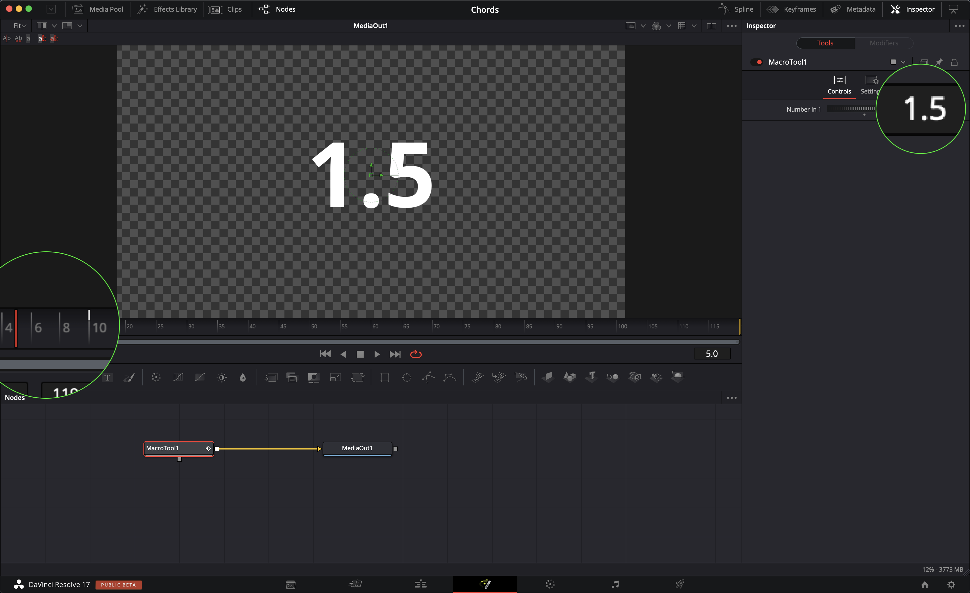Open the Fit zoom dropdown
The width and height of the screenshot is (970, 593).
pyautogui.click(x=20, y=26)
